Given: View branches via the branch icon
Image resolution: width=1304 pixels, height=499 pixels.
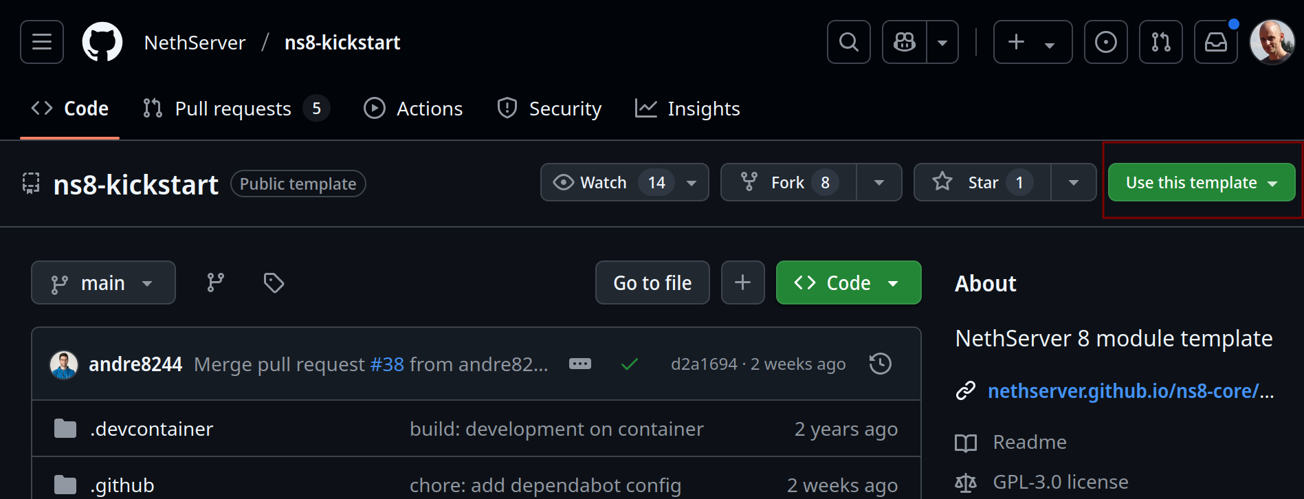Looking at the screenshot, I should click(216, 282).
